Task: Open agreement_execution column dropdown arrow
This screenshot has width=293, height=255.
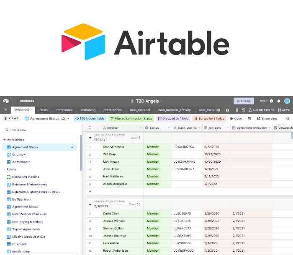Action: [269, 128]
